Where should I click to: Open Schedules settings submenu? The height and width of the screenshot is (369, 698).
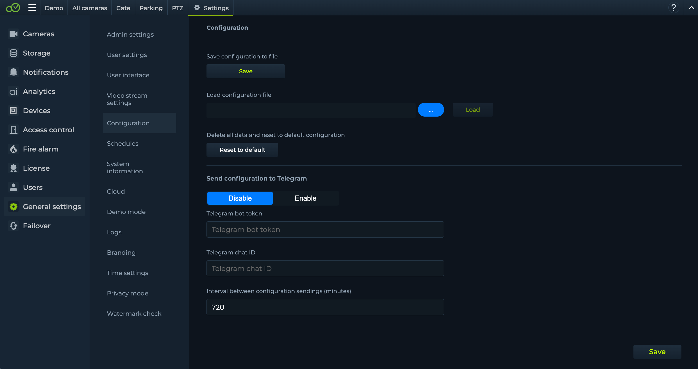[122, 144]
